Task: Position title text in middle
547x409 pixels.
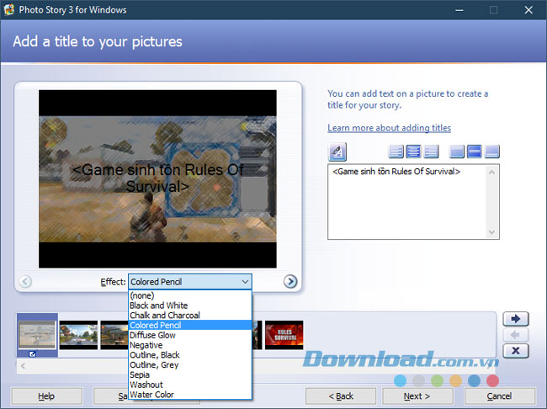Action: tap(475, 151)
